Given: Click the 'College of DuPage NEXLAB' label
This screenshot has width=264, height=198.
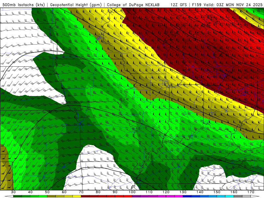Looking at the screenshot, I should click(133, 5).
